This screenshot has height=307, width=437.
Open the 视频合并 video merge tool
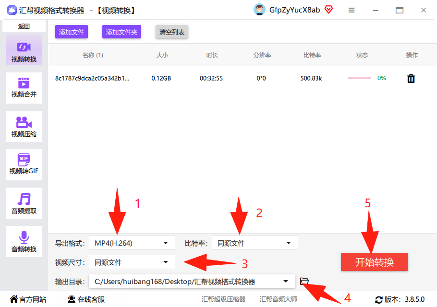coord(24,88)
